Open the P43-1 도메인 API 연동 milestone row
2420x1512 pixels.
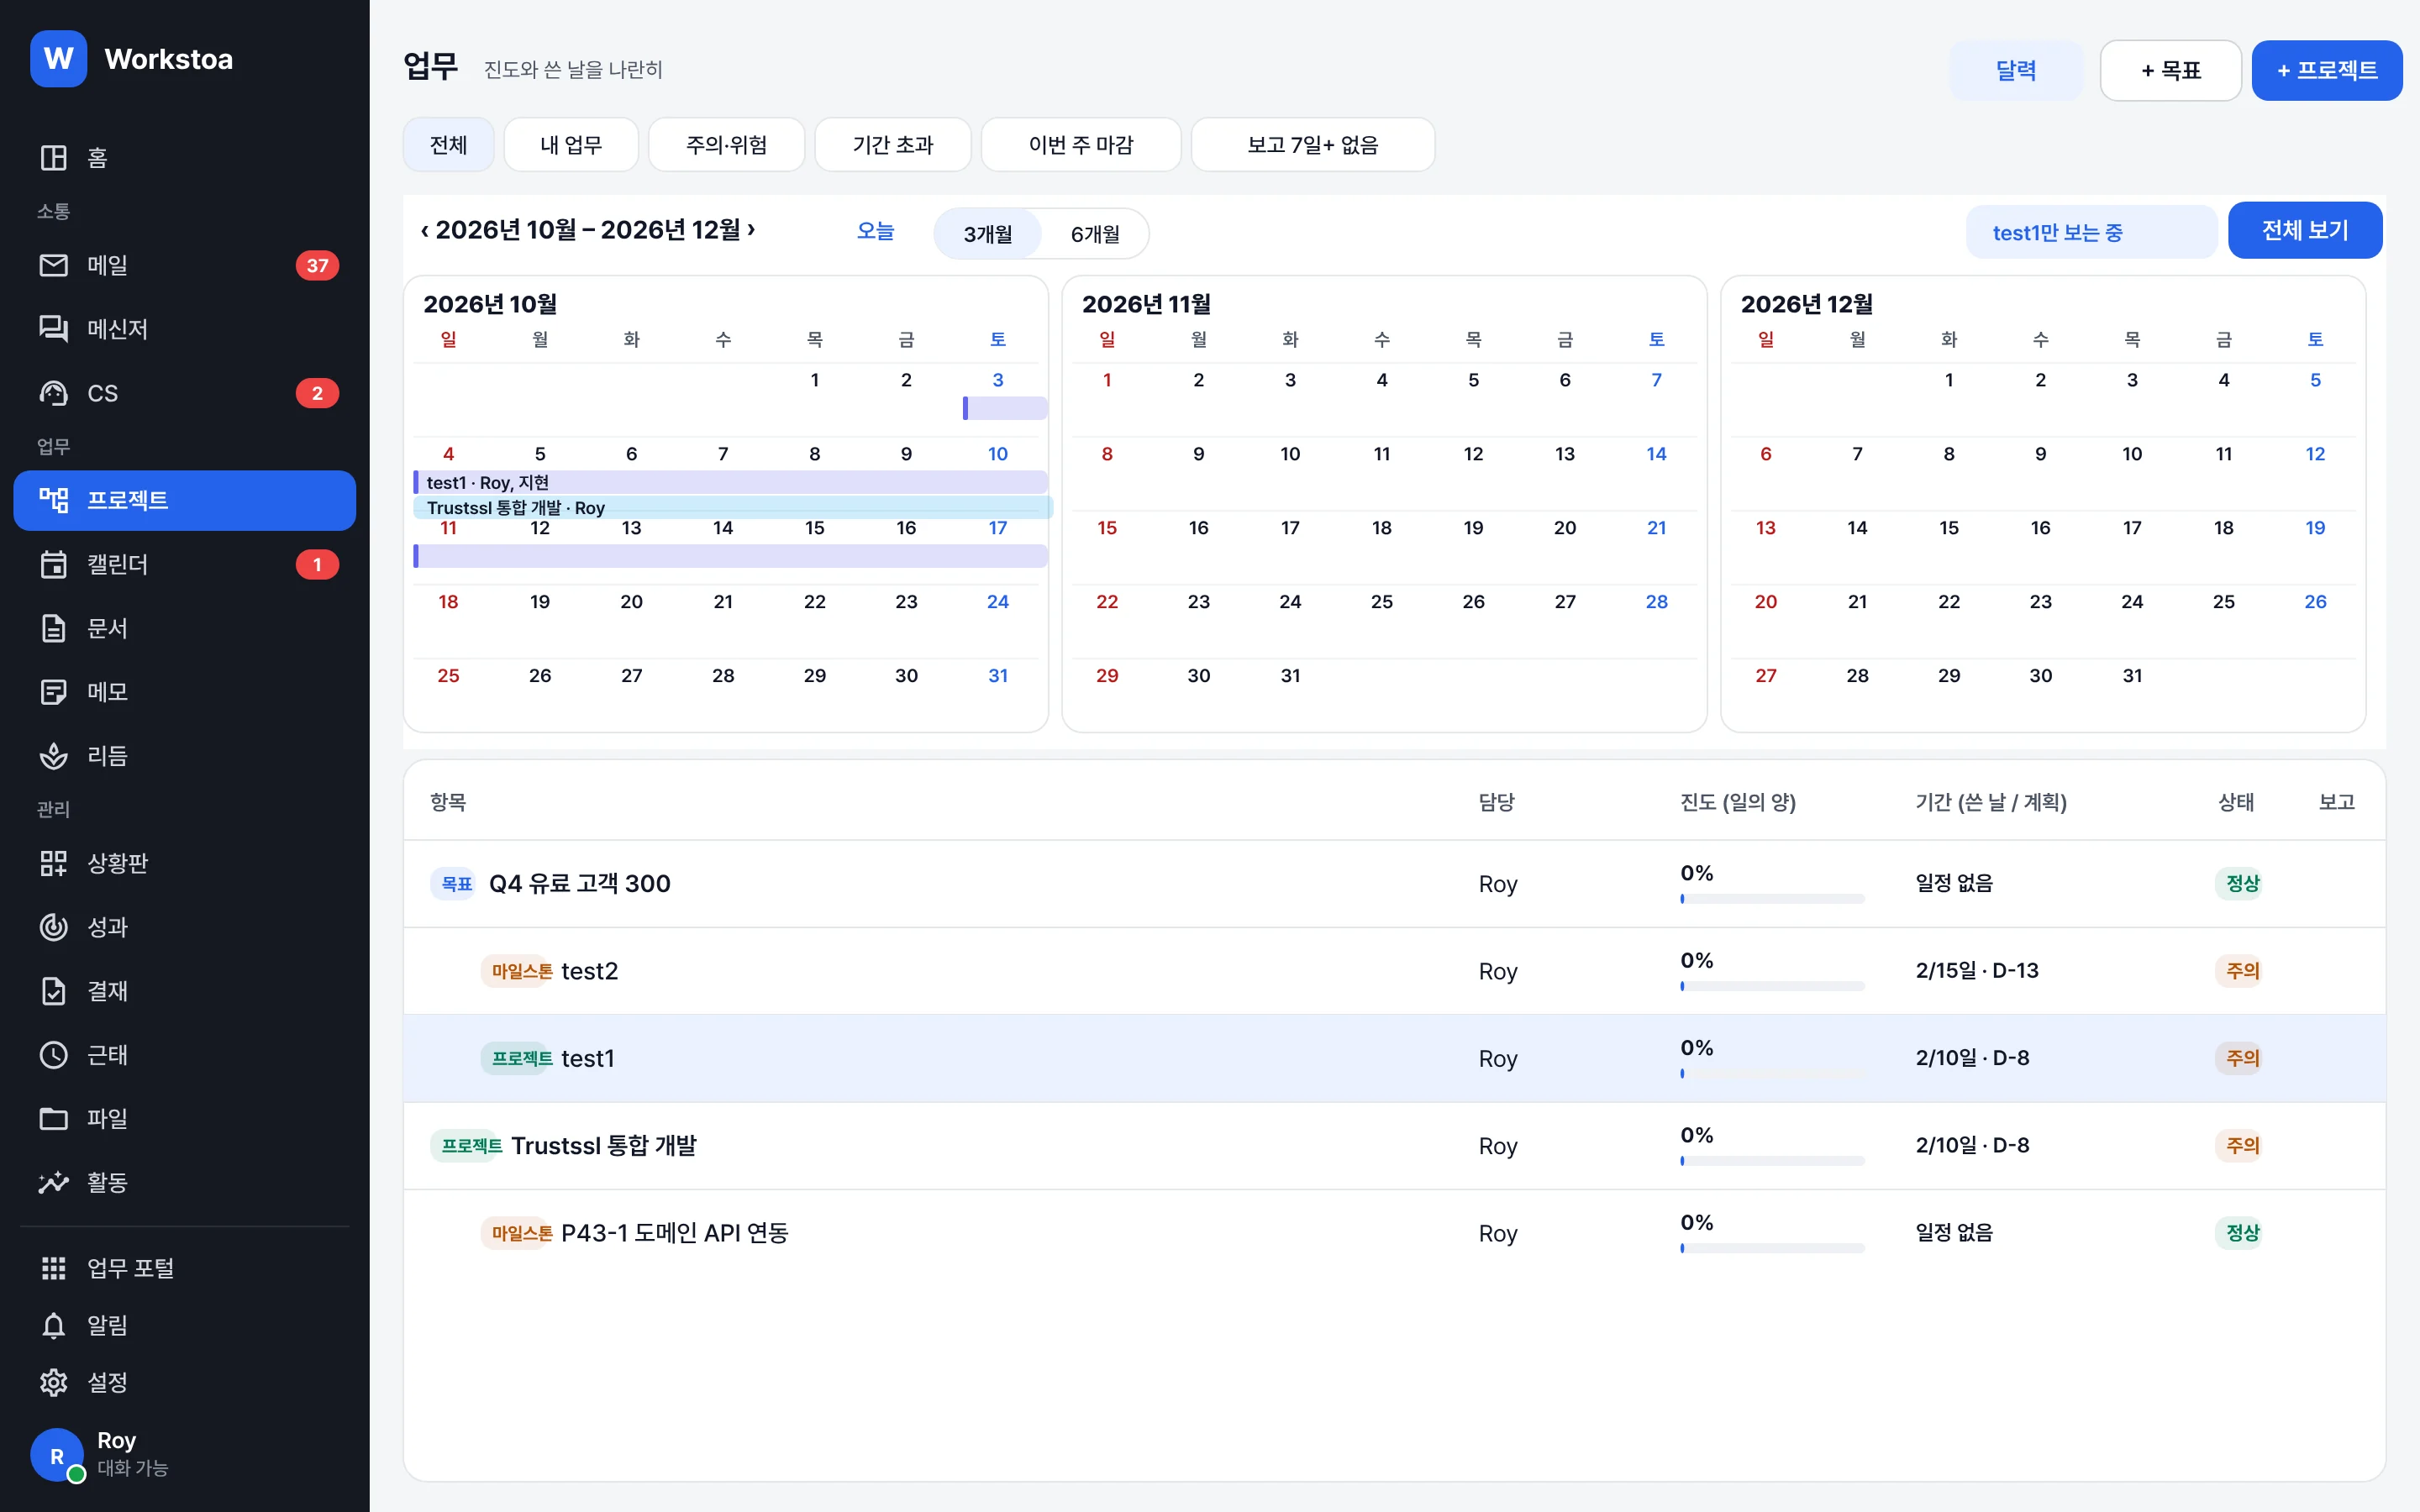click(1394, 1233)
